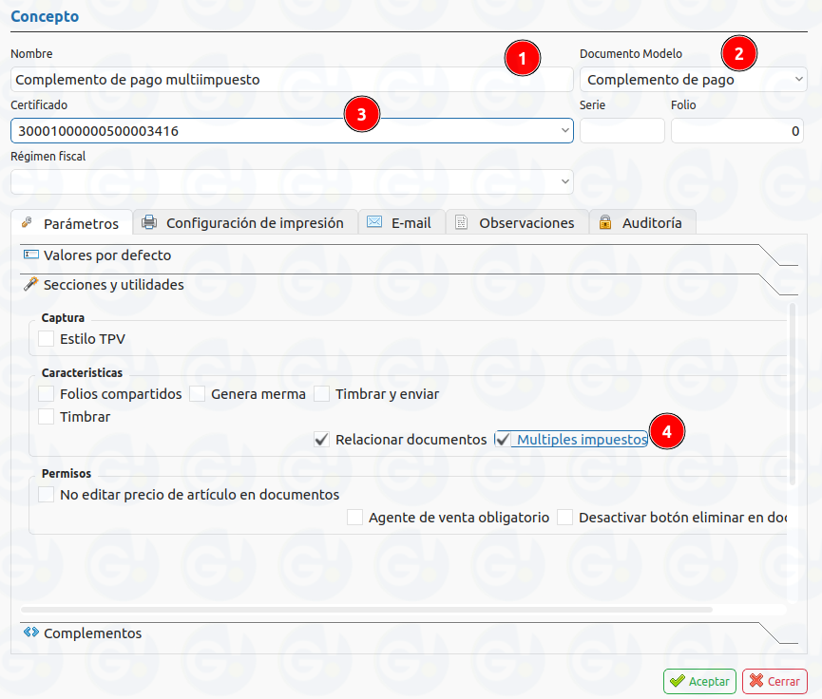Click the envelope icon on the E-mail tab
The width and height of the screenshot is (822, 699).
[374, 221]
